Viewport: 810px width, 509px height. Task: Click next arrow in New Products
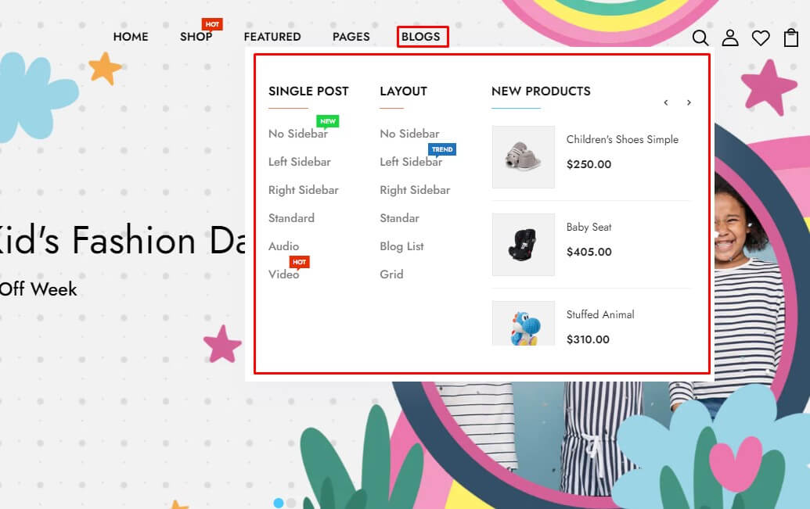(689, 102)
